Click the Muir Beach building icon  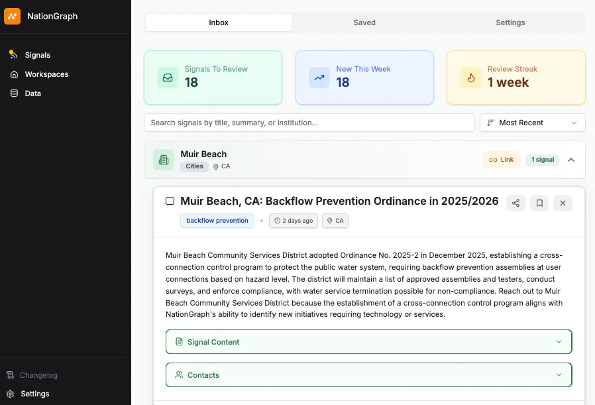coord(164,160)
